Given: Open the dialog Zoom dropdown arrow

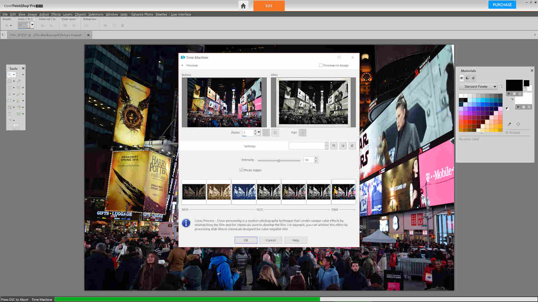Looking at the screenshot, I should pyautogui.click(x=259, y=132).
